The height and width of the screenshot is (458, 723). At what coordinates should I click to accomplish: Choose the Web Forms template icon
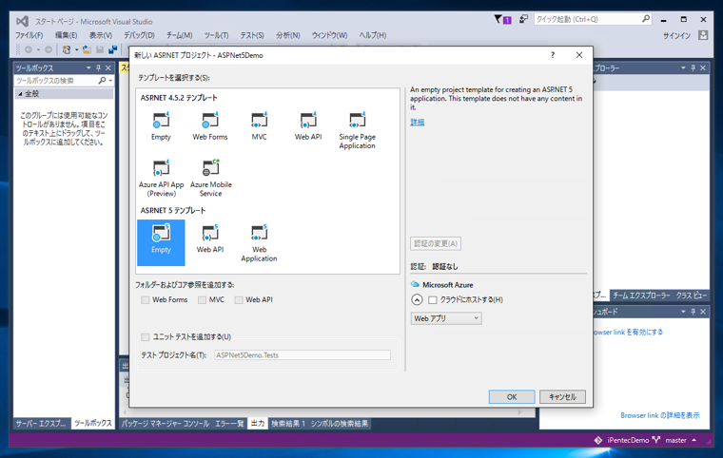pyautogui.click(x=210, y=121)
